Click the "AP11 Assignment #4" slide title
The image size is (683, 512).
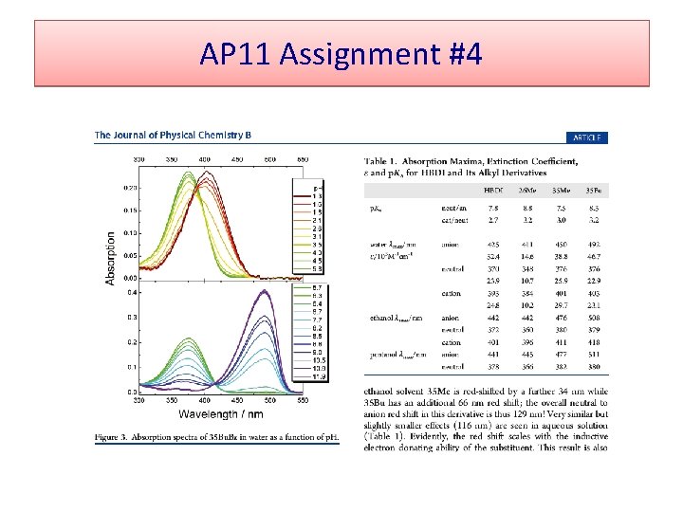pos(341,54)
